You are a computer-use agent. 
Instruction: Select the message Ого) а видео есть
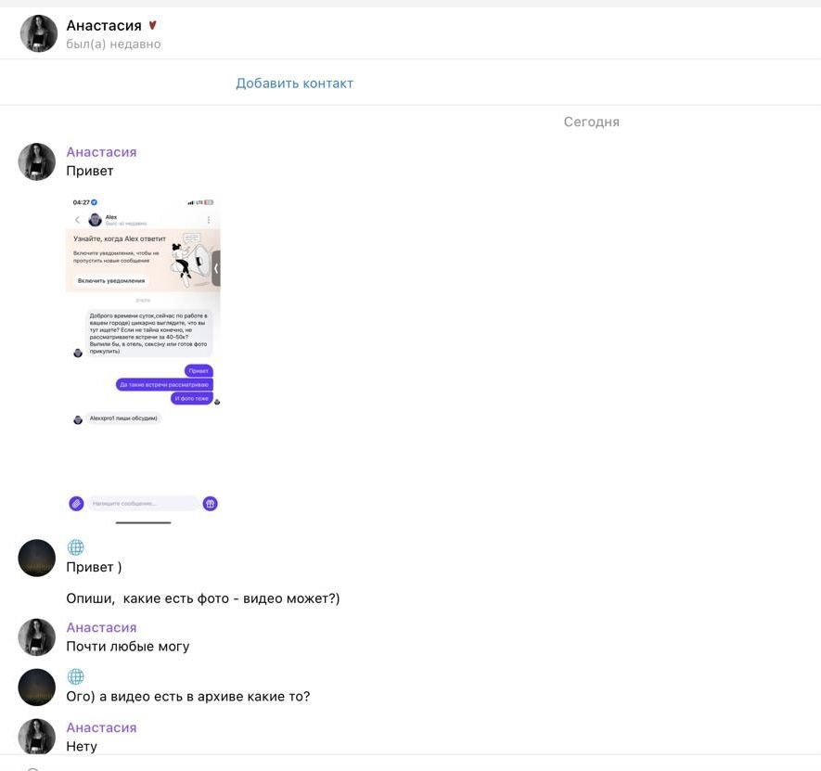coord(188,697)
